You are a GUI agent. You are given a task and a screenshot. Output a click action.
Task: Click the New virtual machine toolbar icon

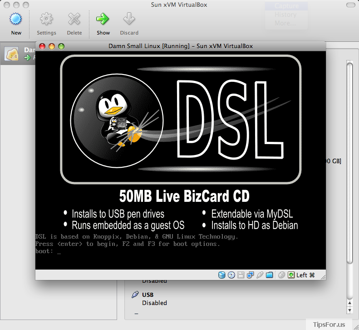point(16,19)
